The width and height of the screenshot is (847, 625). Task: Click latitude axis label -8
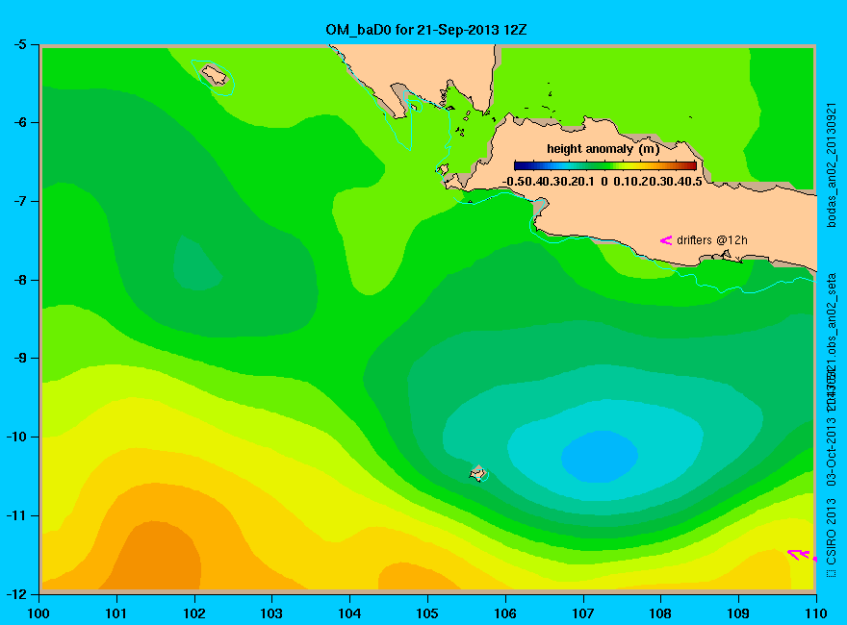point(19,280)
